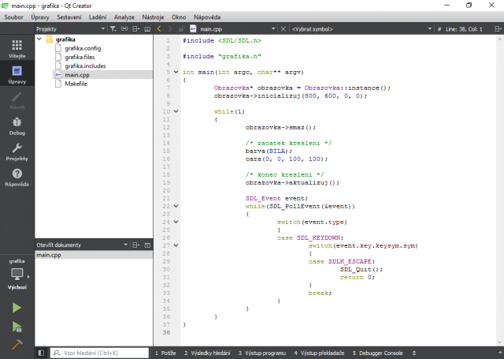Toggle the left sidebar visibility

41,353
